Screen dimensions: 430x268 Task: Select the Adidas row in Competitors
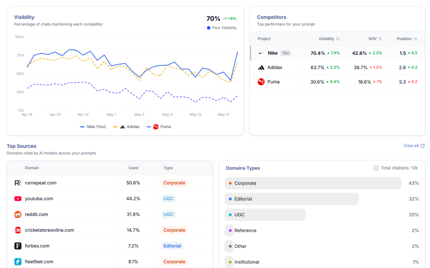pyautogui.click(x=337, y=67)
